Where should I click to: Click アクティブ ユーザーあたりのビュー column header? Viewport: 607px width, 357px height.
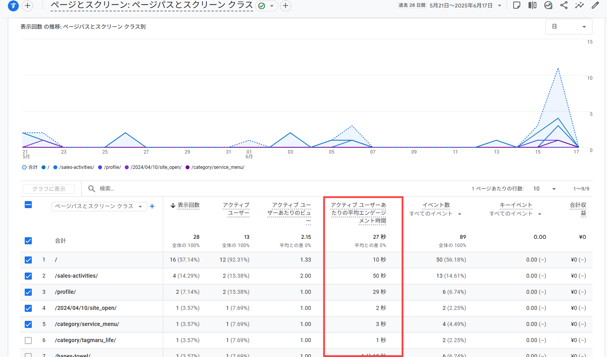pos(289,213)
